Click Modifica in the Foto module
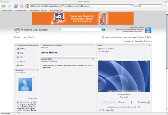This screenshot has width=168, height=115. pos(111,49)
